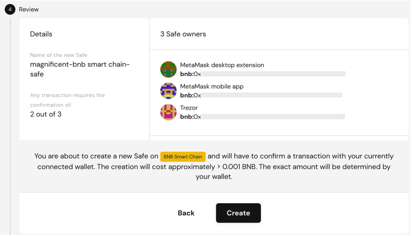
Task: Click the step 4 Review circle
Action: pos(10,9)
